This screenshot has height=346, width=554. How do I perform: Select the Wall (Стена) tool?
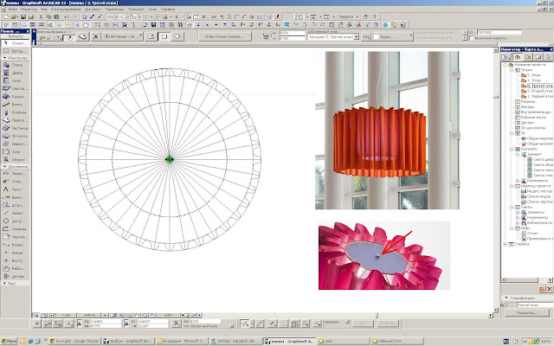[14, 65]
